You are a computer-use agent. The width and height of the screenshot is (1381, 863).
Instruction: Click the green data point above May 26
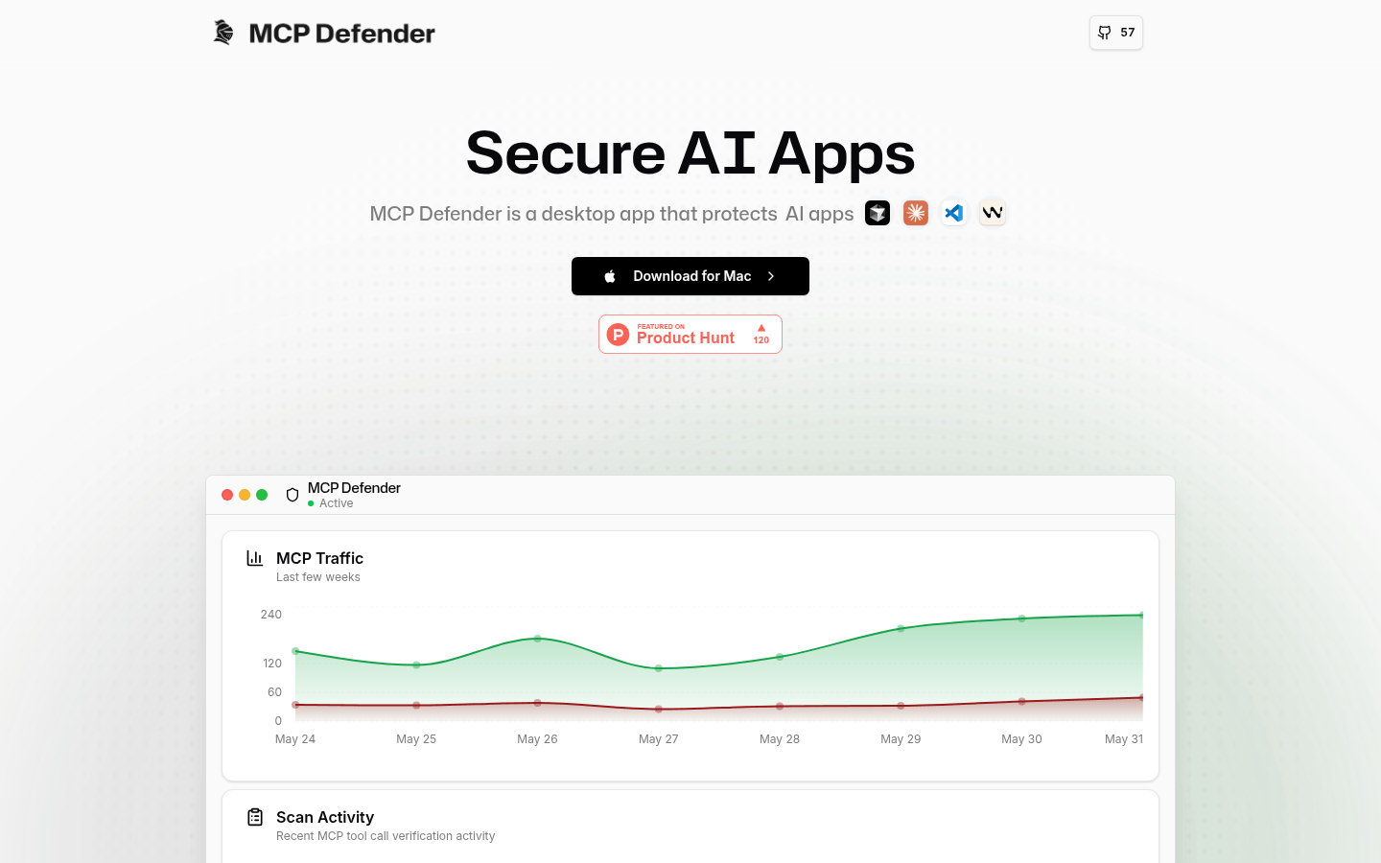[x=537, y=639]
